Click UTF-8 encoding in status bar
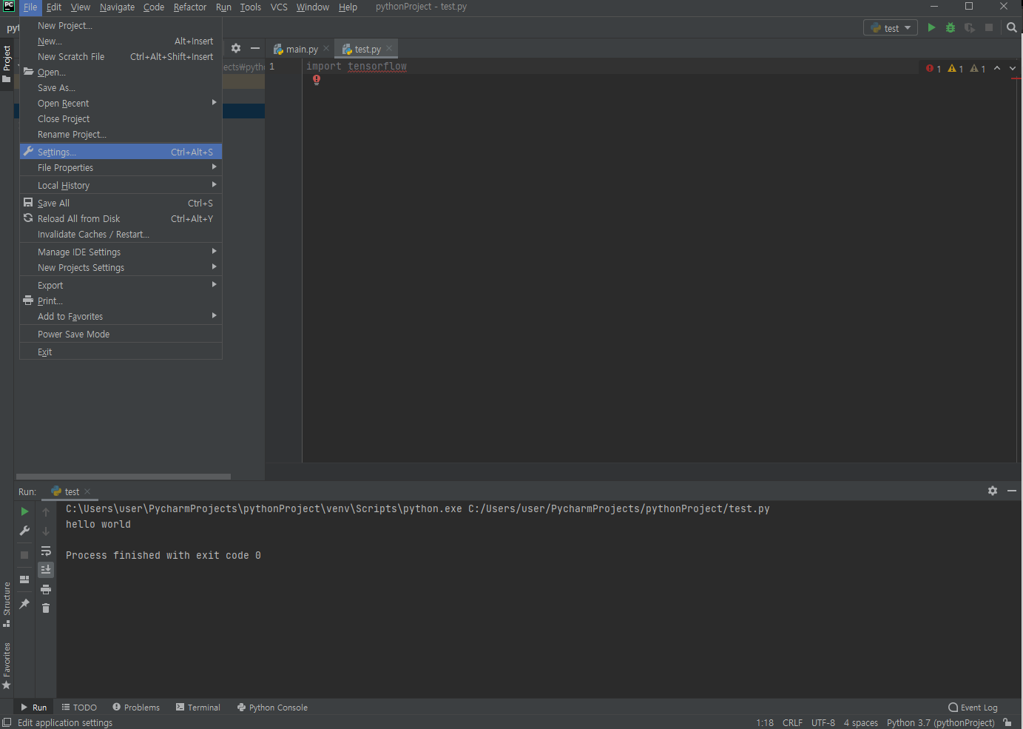The image size is (1023, 729). [x=823, y=723]
